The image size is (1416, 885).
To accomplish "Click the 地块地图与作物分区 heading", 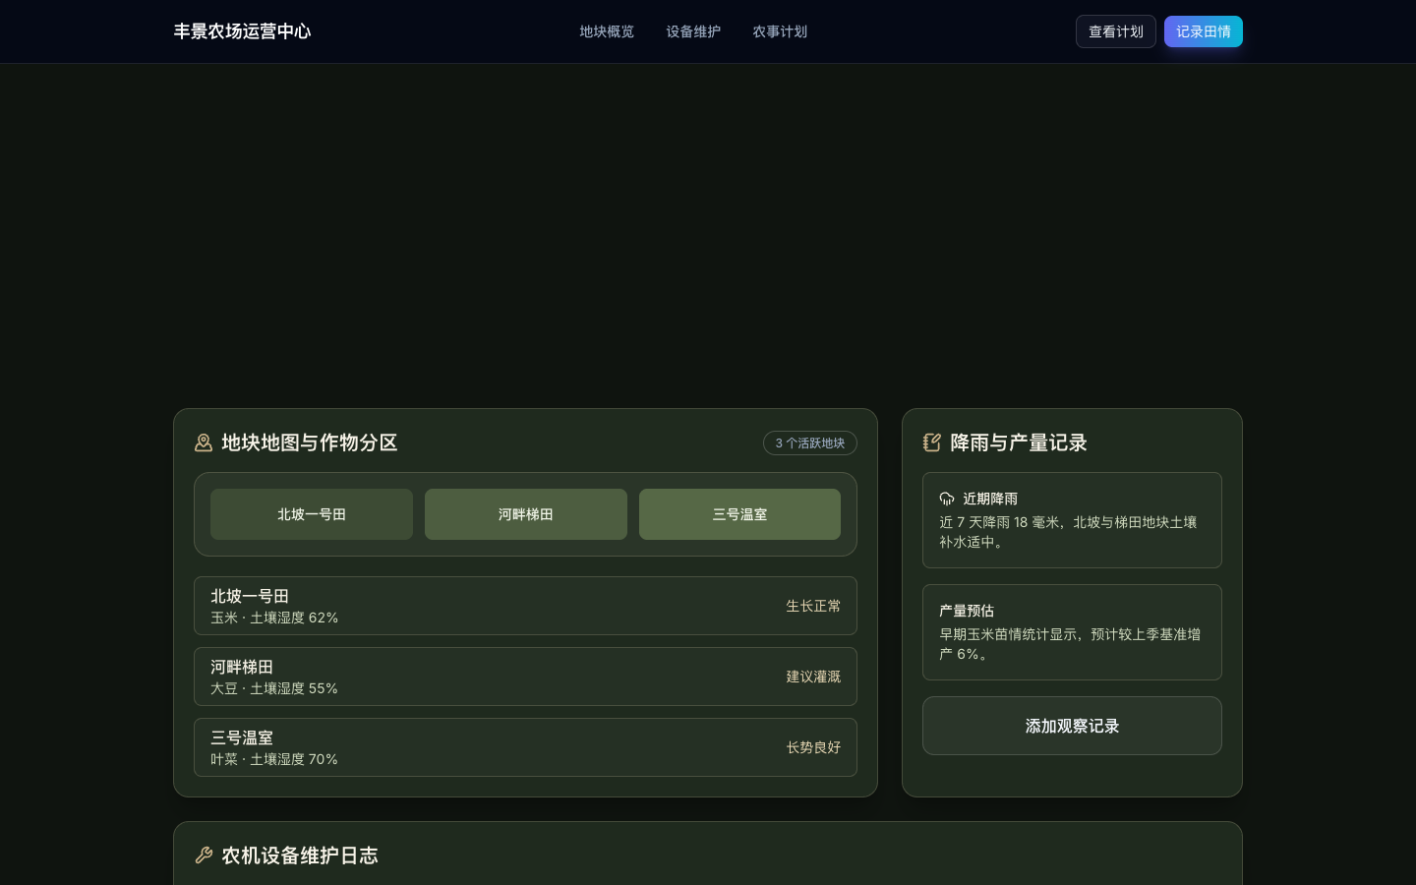I will point(310,442).
